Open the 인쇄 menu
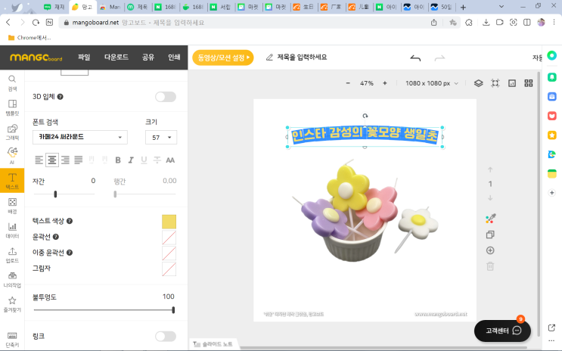Viewport: 562px width, 351px height. click(x=174, y=57)
